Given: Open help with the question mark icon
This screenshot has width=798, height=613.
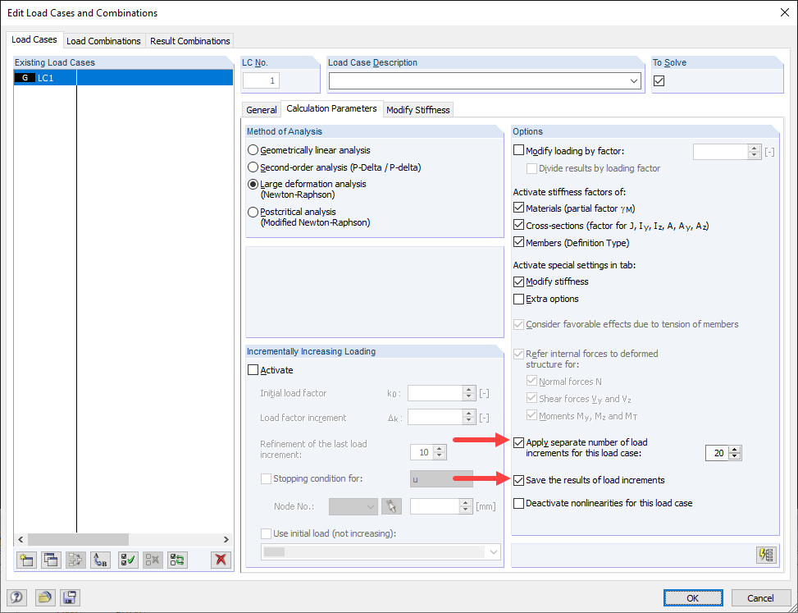Looking at the screenshot, I should (16, 597).
